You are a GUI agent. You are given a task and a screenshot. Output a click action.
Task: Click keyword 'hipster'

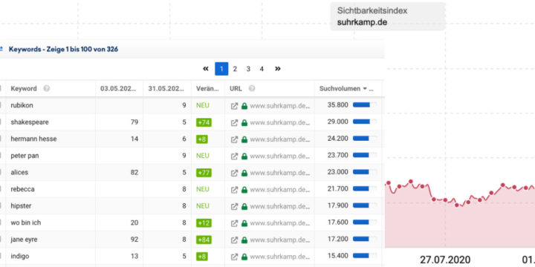pyautogui.click(x=22, y=206)
